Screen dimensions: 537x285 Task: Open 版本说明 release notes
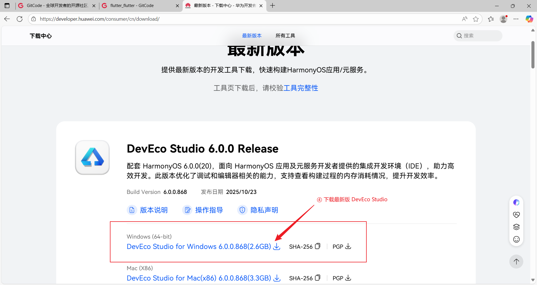[154, 210]
